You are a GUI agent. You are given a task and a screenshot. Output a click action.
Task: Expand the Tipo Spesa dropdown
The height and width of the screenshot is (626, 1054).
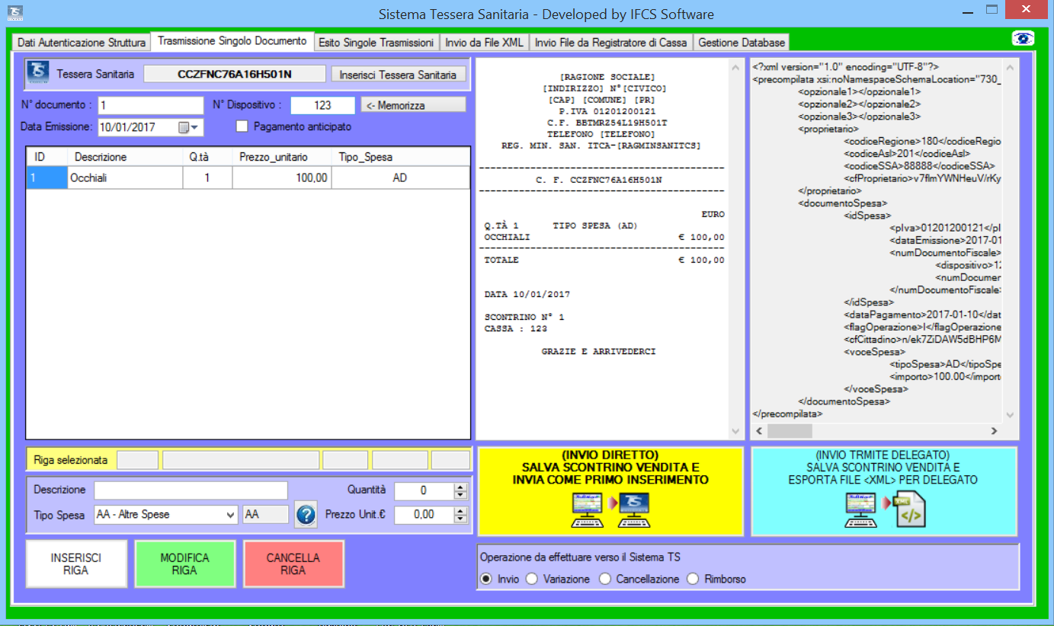pos(232,515)
